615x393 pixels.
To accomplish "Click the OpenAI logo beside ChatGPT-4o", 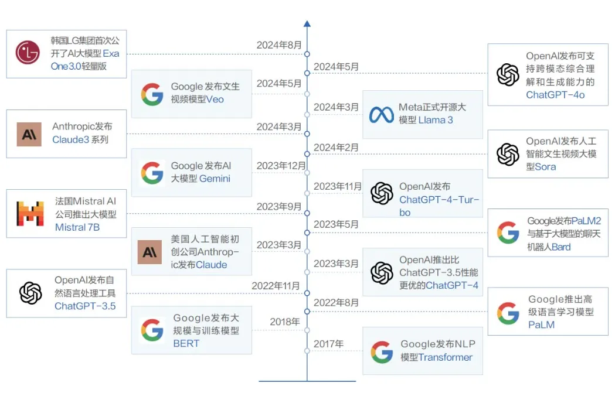I will click(x=508, y=75).
